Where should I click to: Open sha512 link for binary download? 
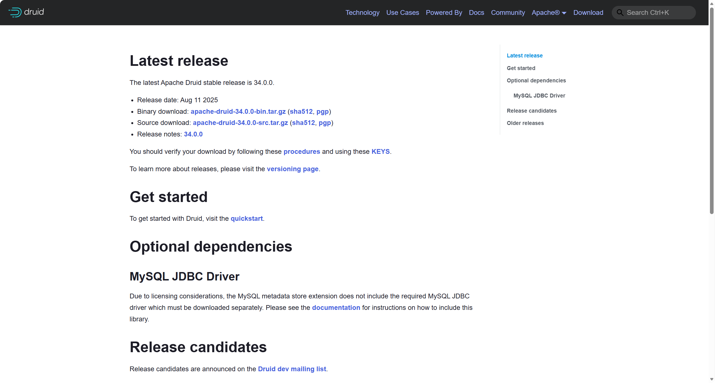pos(301,112)
